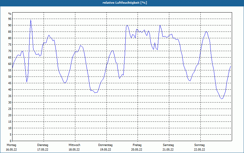Viewport: 244px width, 153px height.
Task: Click the y-axis value '50'
Action: [x=10, y=77]
